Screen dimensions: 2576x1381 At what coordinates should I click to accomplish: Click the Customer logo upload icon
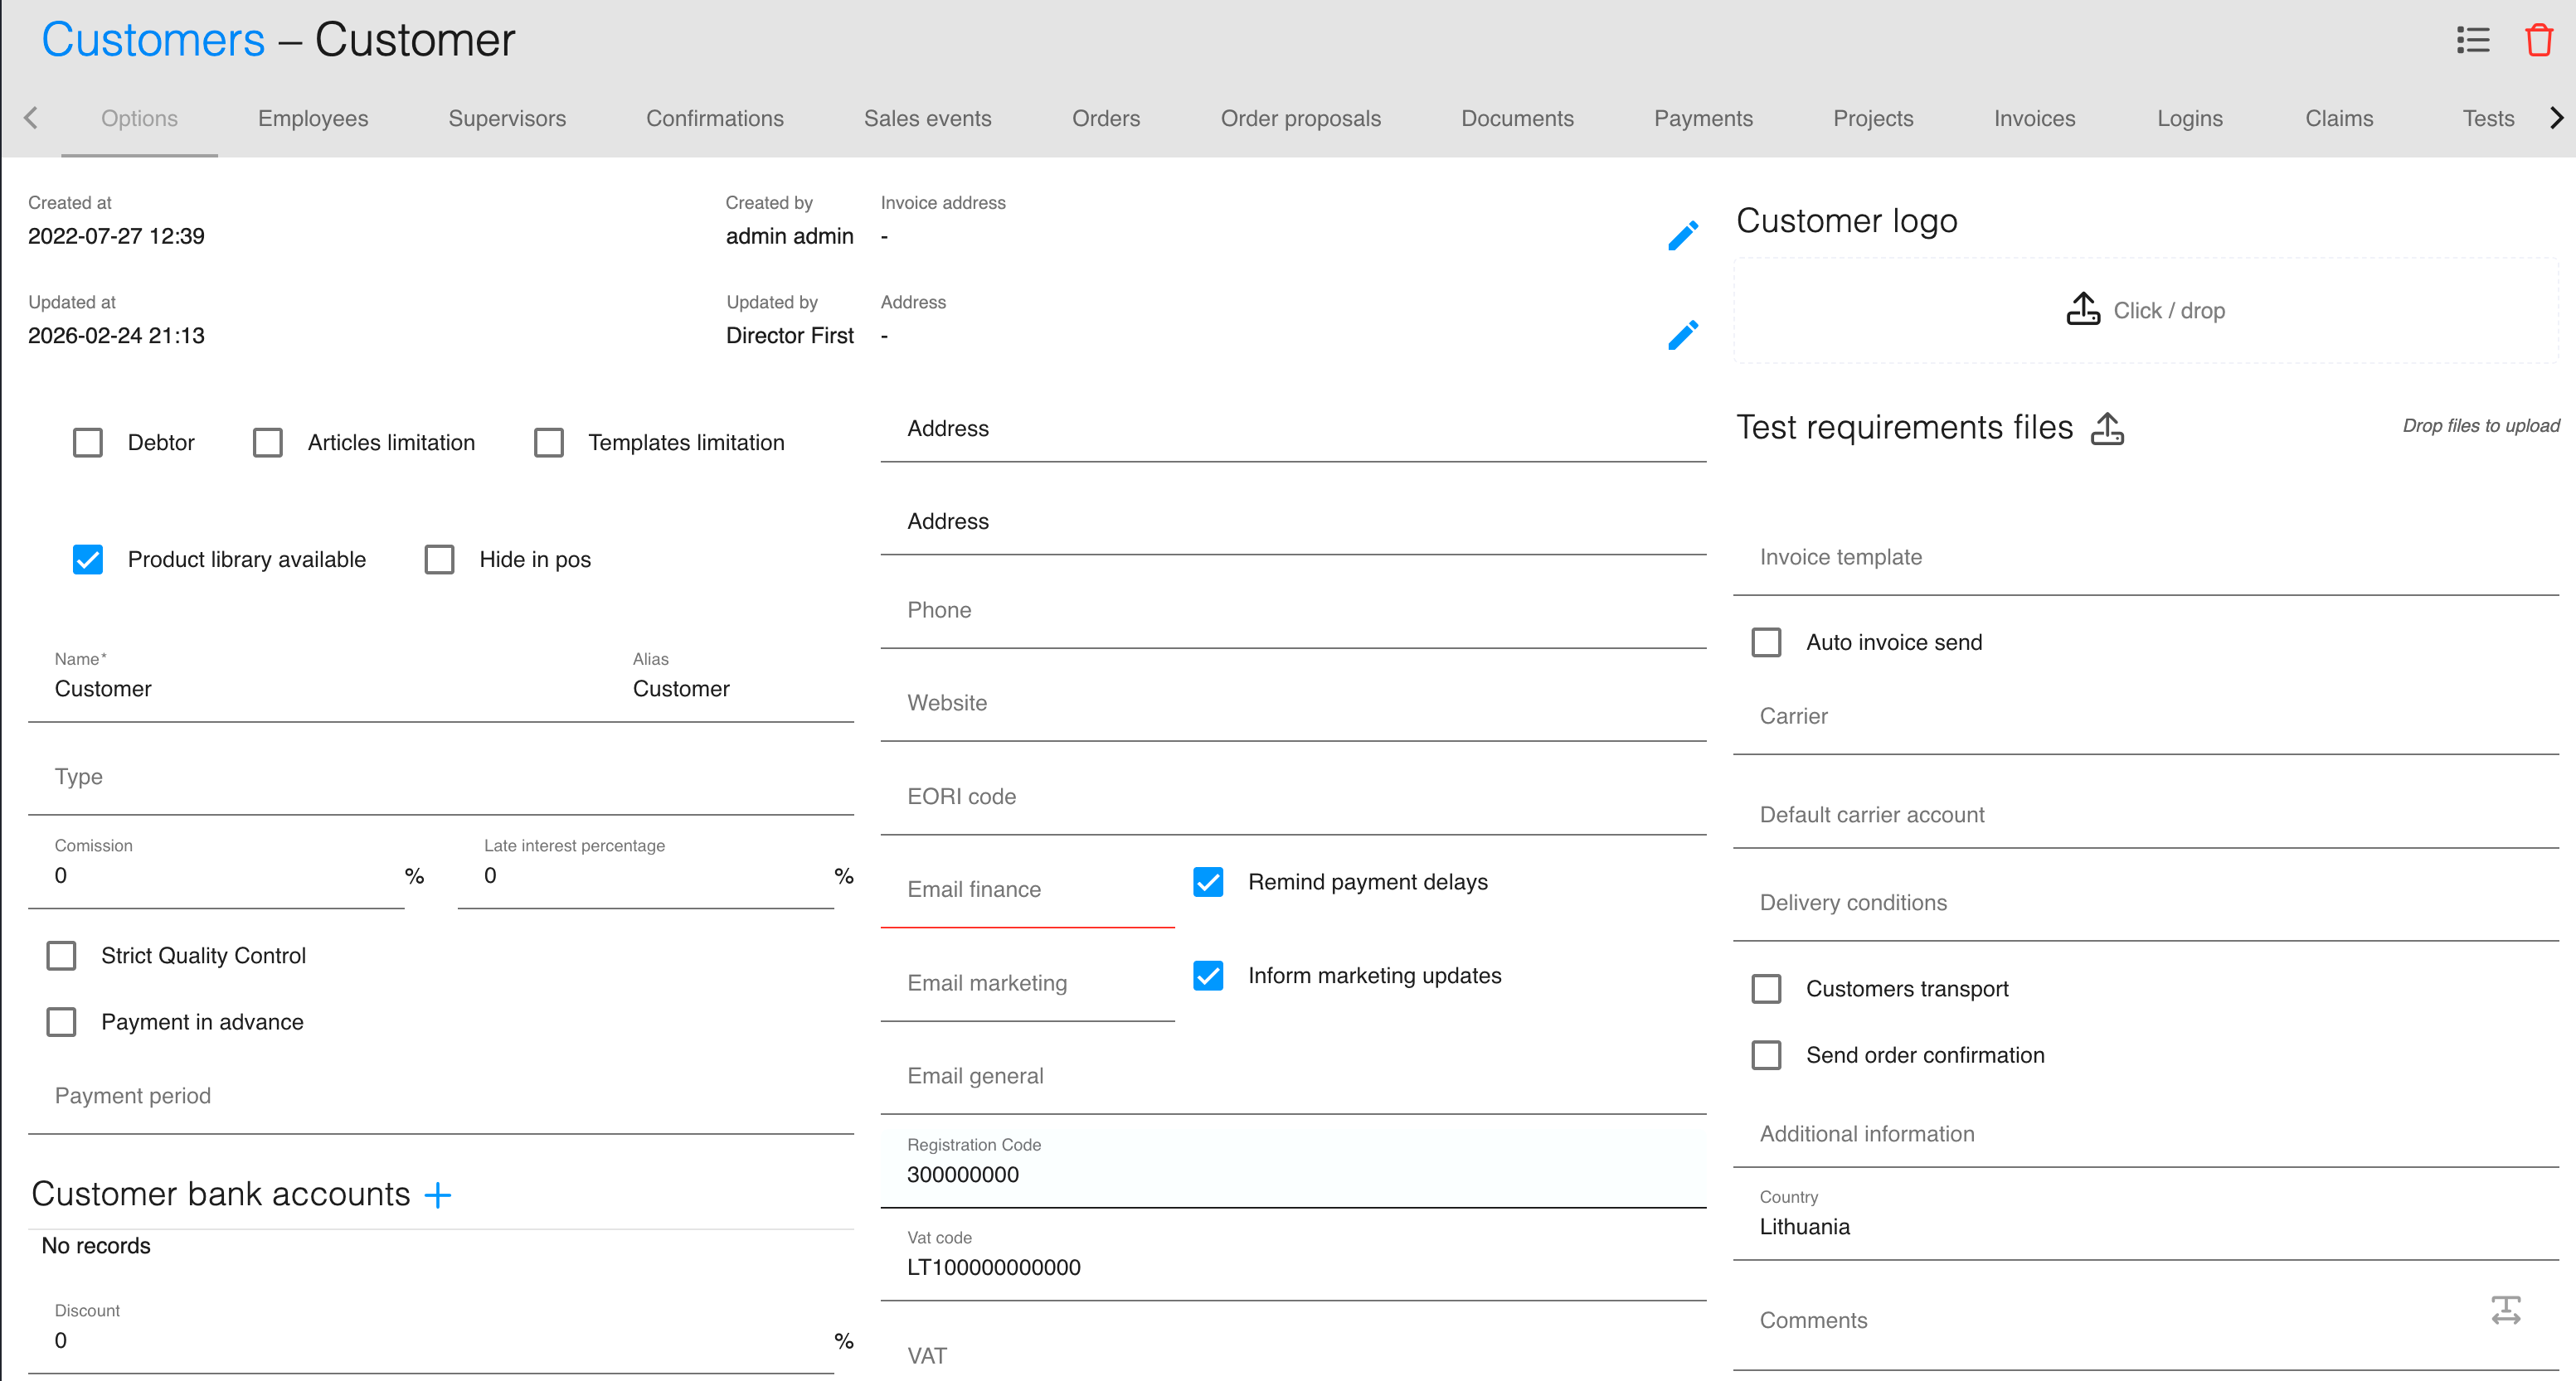2083,310
